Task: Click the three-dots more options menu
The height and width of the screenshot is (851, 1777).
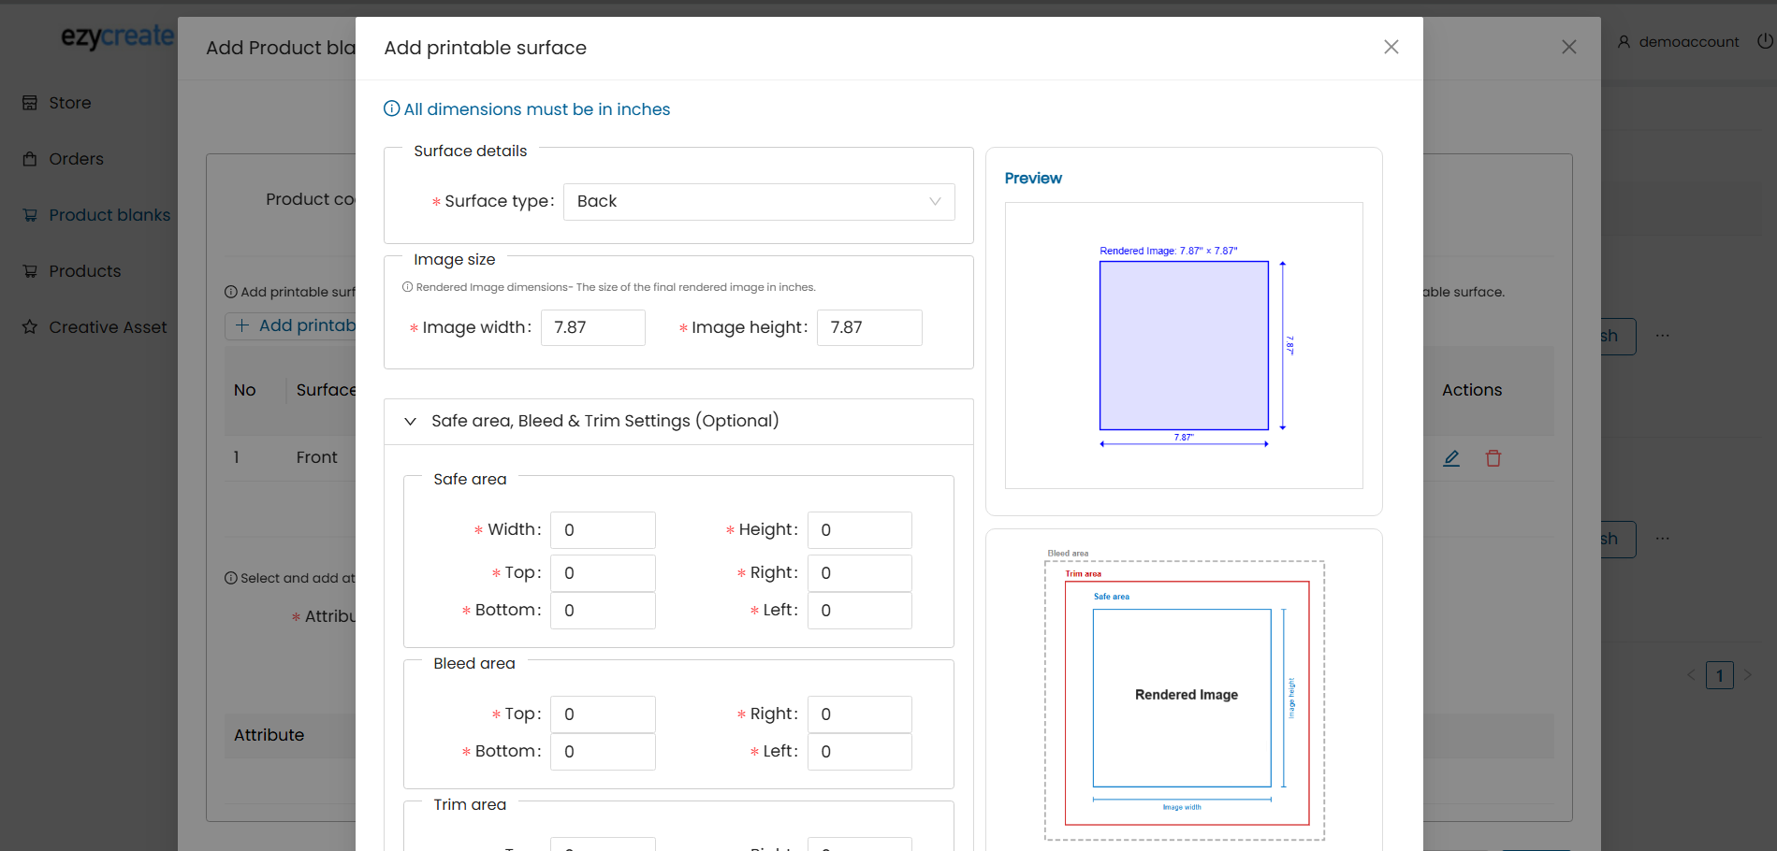Action: tap(1662, 336)
